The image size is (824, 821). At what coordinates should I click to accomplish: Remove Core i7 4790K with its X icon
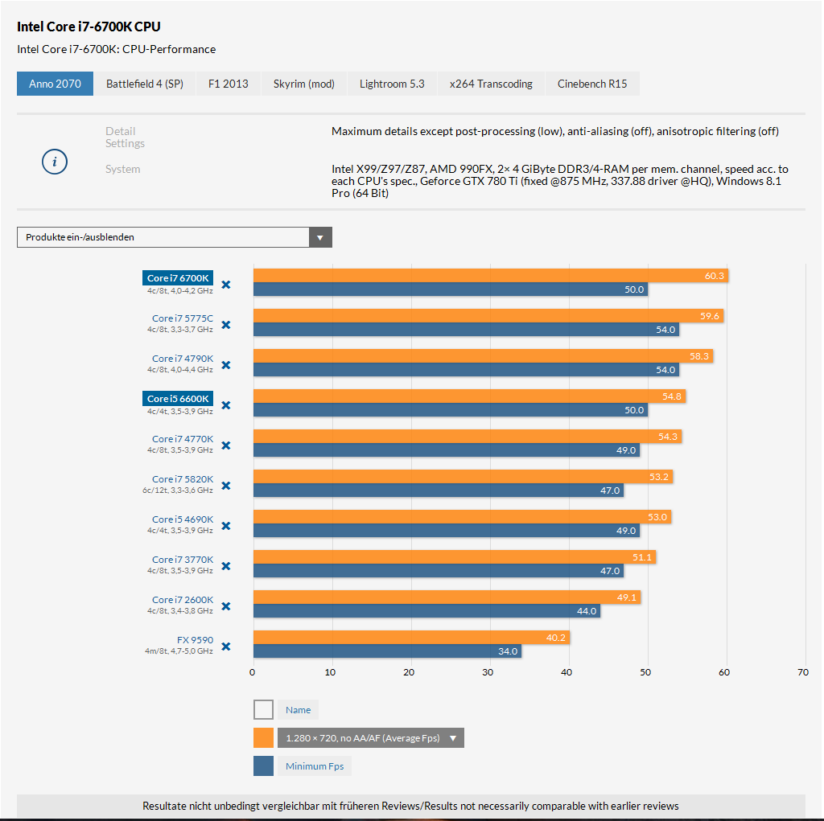[226, 365]
